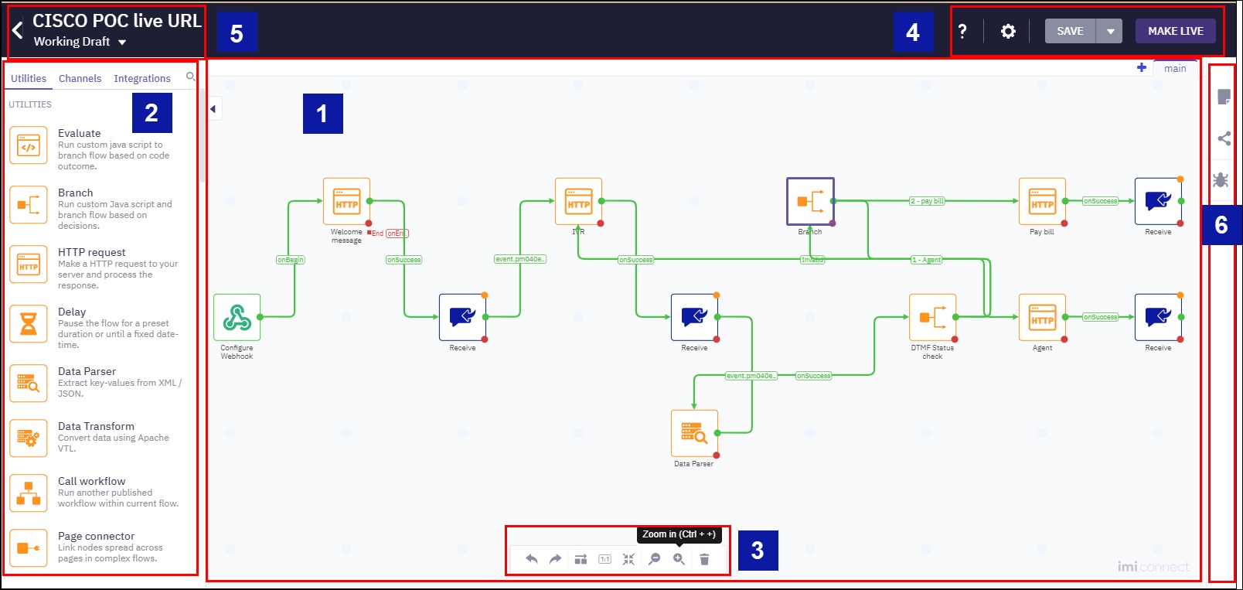Select the Data Parser node on the canvas
The height and width of the screenshot is (590, 1243).
[x=694, y=433]
